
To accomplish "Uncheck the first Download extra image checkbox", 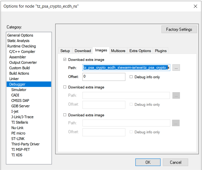I will click(x=65, y=60).
